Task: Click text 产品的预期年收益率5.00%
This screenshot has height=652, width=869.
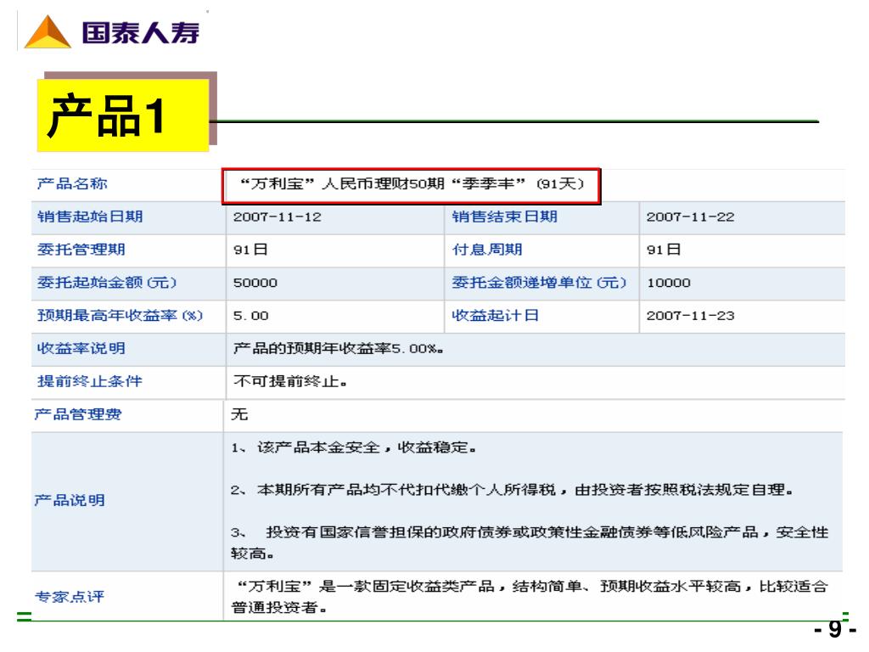Action: pos(338,349)
